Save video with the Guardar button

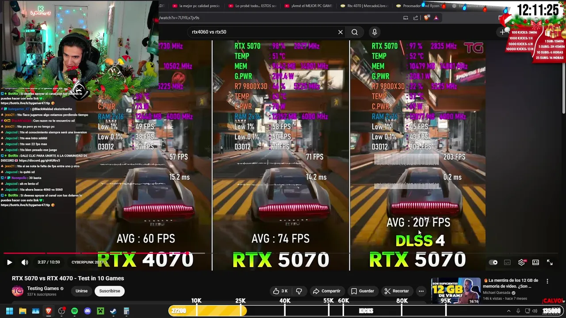362,291
